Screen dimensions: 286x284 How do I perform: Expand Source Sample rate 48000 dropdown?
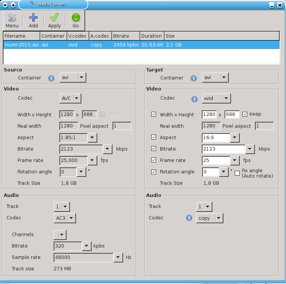(x=118, y=257)
